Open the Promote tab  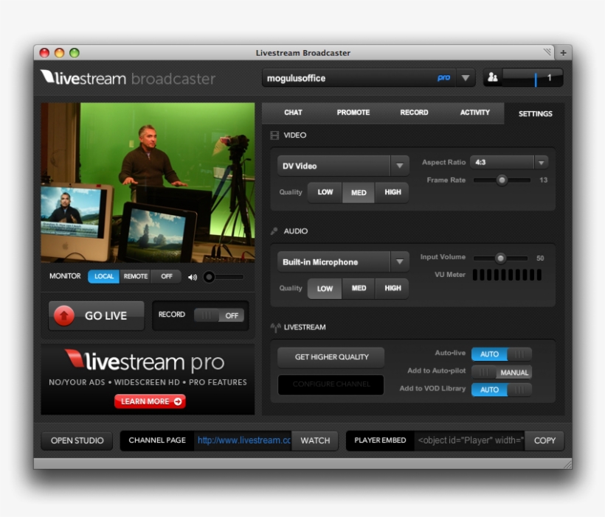[353, 113]
